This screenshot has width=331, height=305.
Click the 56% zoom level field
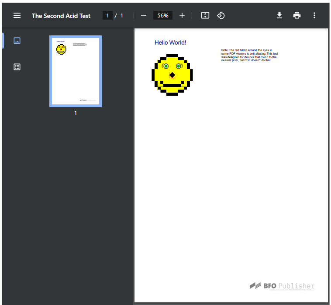(163, 15)
